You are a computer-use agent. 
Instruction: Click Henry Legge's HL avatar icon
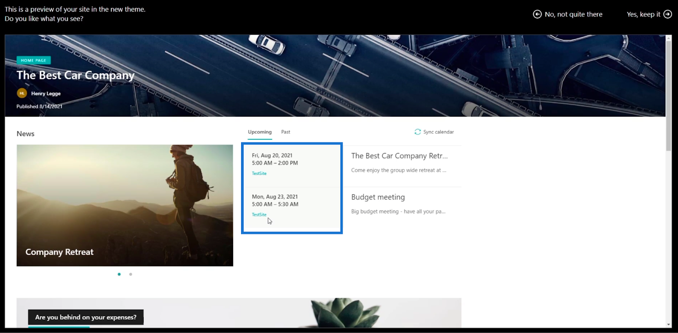point(22,93)
